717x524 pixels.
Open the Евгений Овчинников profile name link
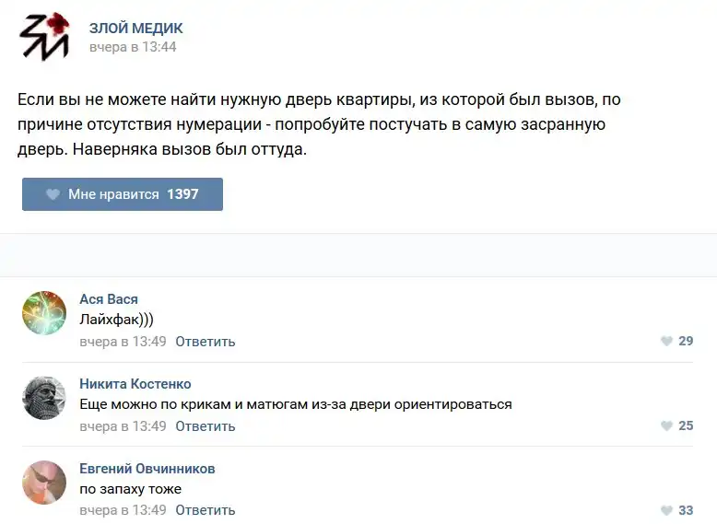(x=147, y=469)
